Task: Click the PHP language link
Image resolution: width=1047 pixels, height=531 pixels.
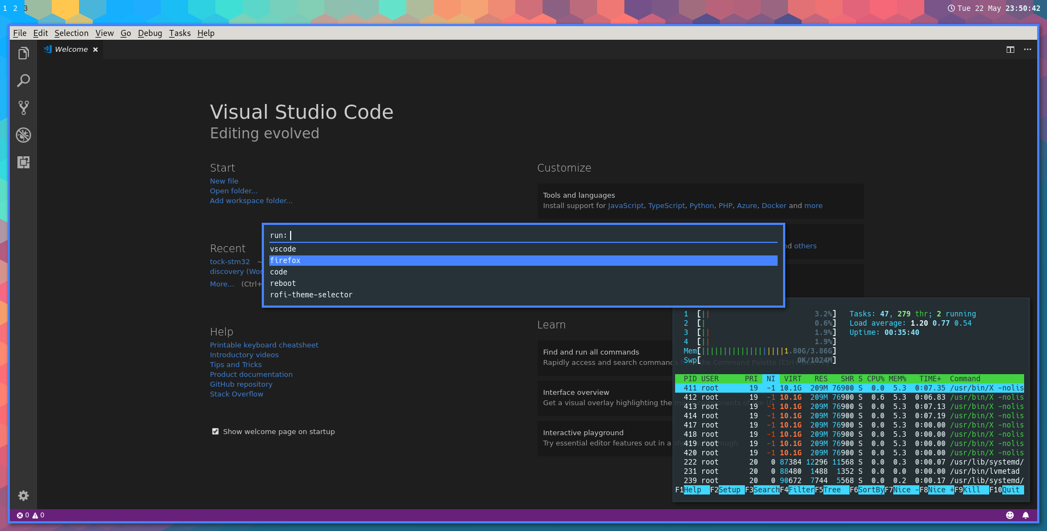Action: (725, 206)
